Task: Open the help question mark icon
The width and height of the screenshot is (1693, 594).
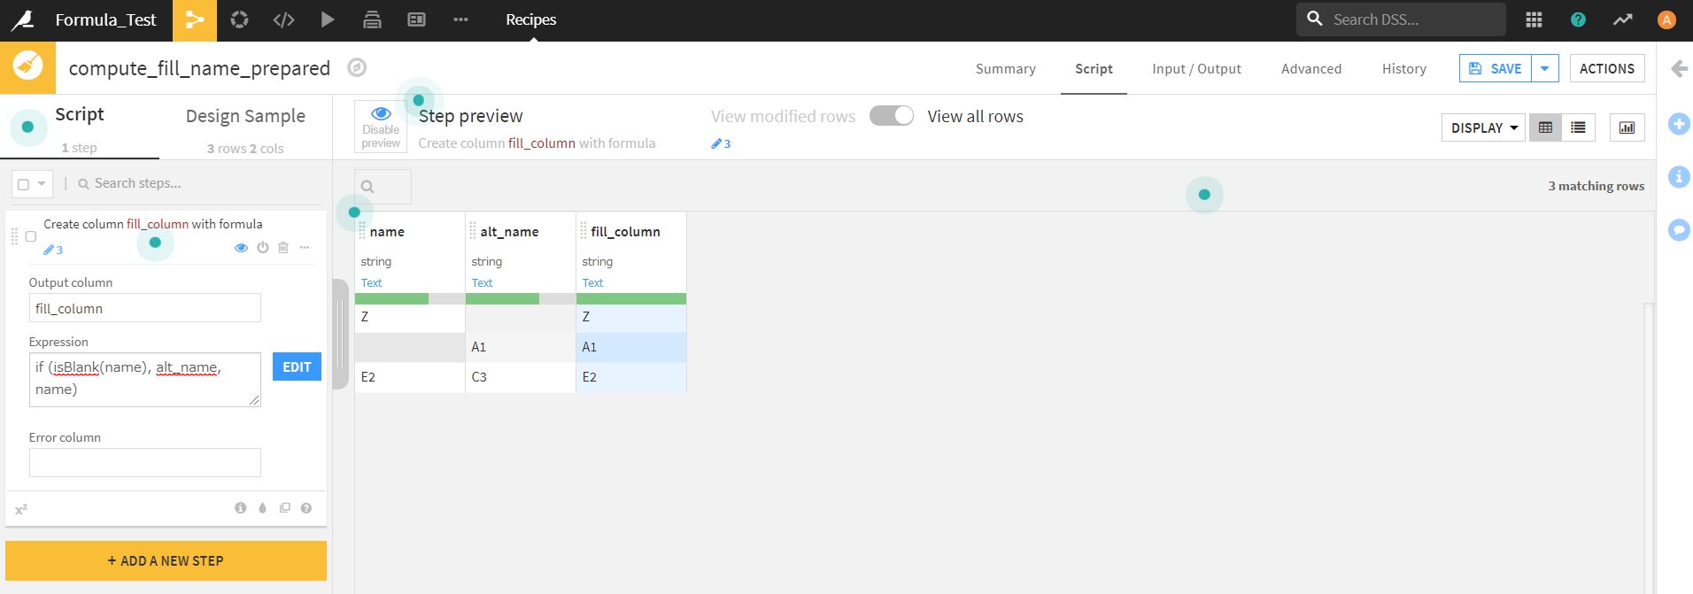Action: point(1578,19)
